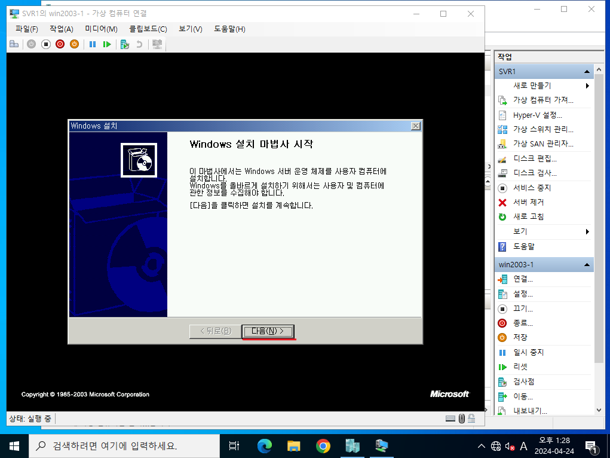Click the 연결... icon under win2003-1
Viewport: 610px width, 458px height.
502,279
